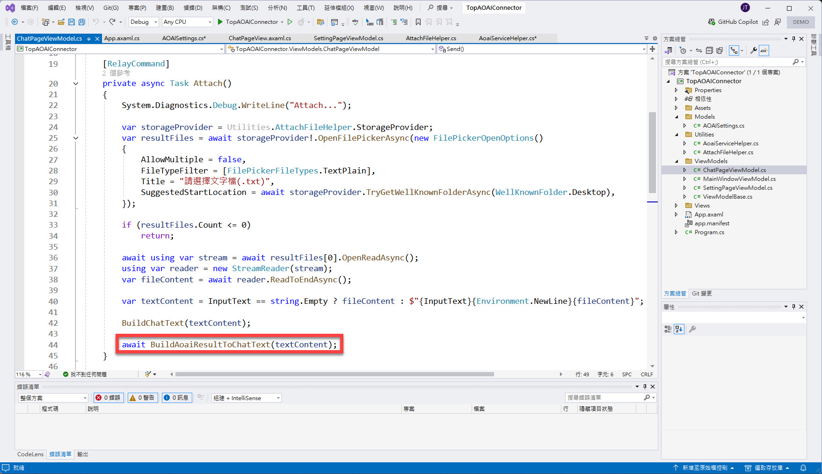Image resolution: width=822 pixels, height=474 pixels.
Task: Toggle the 0 警告 warnings filter
Action: click(x=143, y=398)
